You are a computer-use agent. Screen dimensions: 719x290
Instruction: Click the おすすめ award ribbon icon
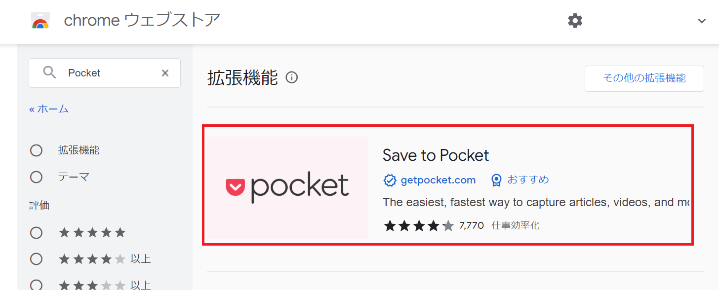click(496, 180)
